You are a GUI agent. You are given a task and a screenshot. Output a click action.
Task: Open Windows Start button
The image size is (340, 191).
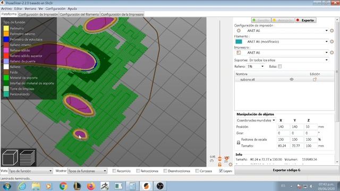7,186
